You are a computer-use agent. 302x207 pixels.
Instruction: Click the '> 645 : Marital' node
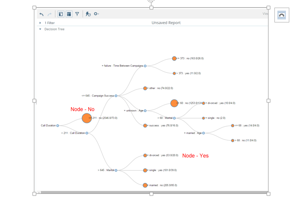click(x=116, y=170)
